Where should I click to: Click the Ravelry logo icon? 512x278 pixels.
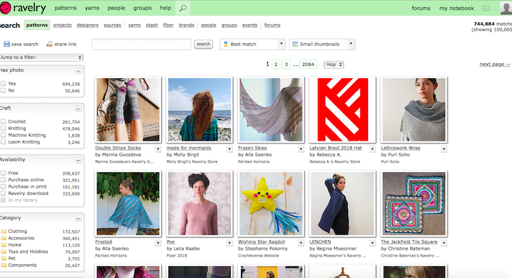point(5,8)
